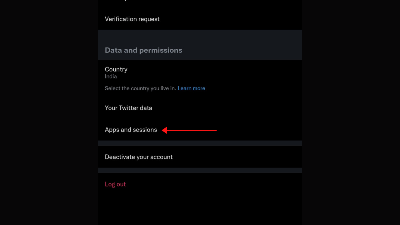Select 'Select the country you live in' text
The width and height of the screenshot is (400, 225).
coord(141,88)
